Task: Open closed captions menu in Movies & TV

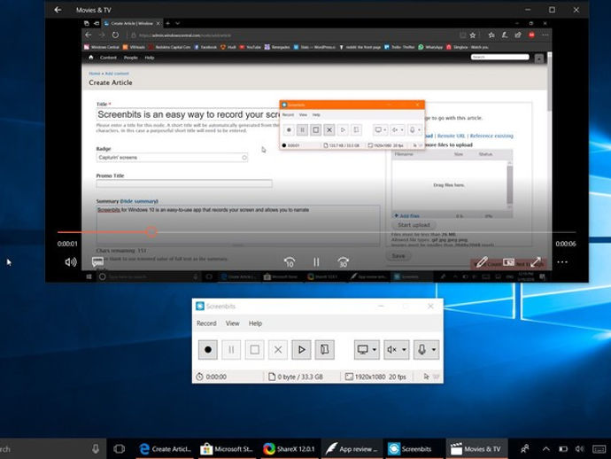Action: coord(97,262)
